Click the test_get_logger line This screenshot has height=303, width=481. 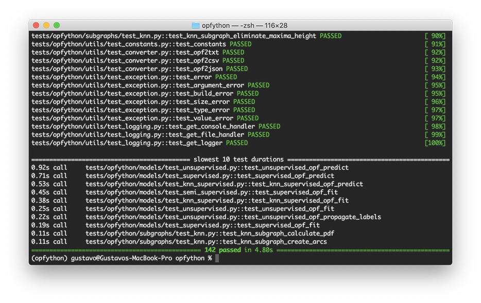point(140,143)
